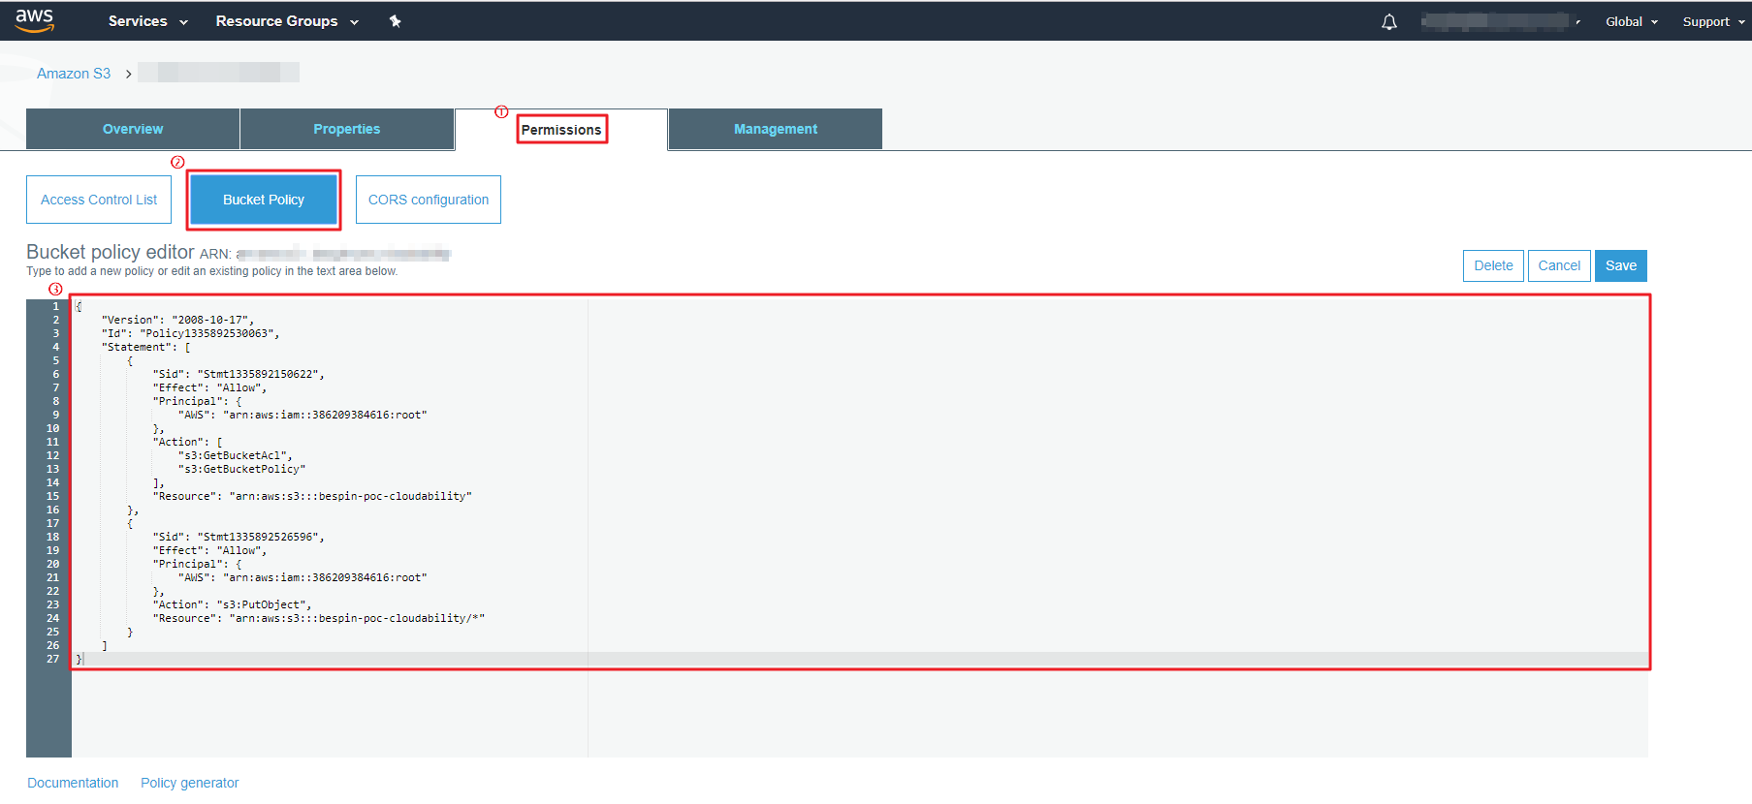
Task: Select the Bucket Policy button
Action: point(264,200)
